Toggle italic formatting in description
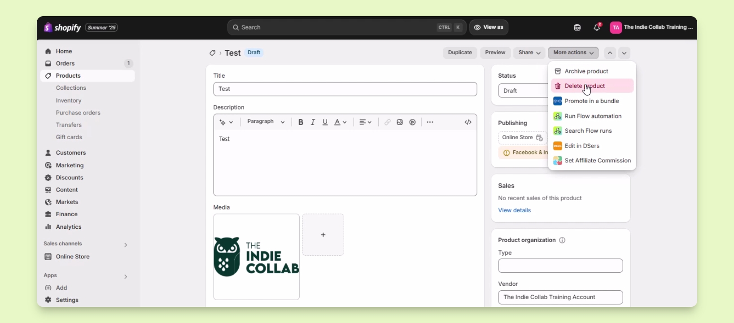 pos(313,122)
